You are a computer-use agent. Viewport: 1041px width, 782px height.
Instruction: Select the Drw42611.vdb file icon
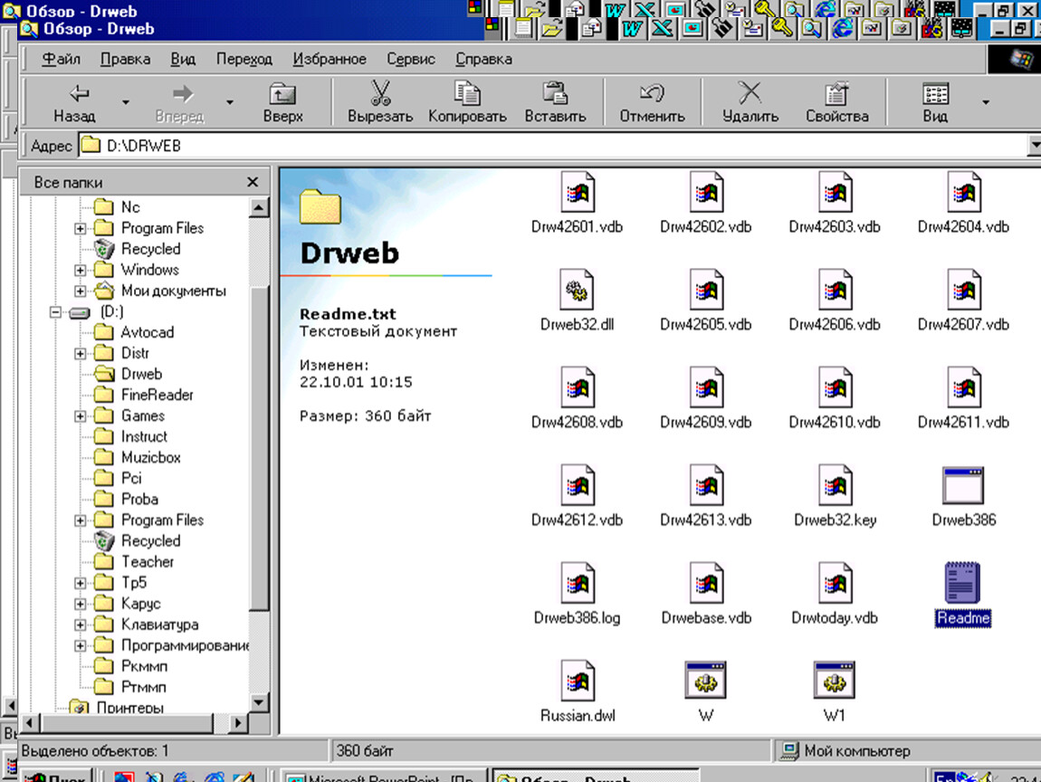coord(963,388)
